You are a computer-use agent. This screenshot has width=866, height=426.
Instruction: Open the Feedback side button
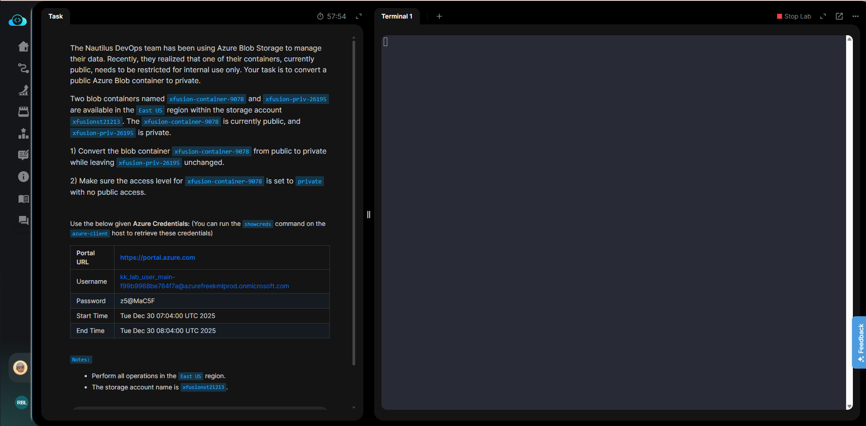(859, 342)
